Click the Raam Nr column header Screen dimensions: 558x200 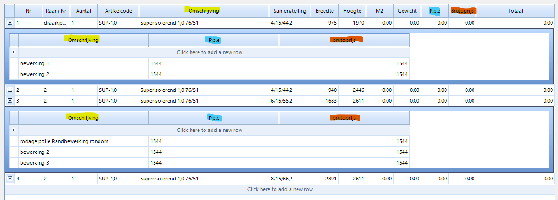pyautogui.click(x=56, y=11)
